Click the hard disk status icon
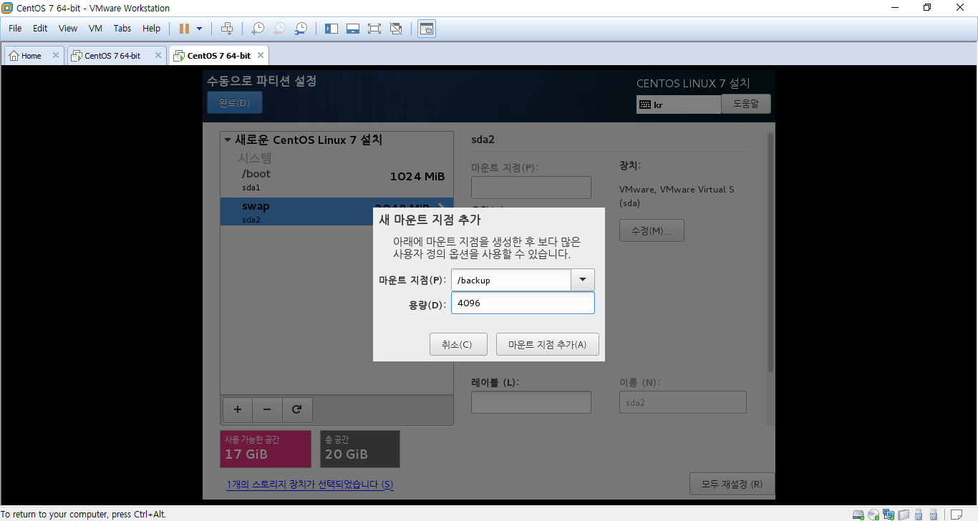Viewport: 978px width, 521px height. pos(858,515)
